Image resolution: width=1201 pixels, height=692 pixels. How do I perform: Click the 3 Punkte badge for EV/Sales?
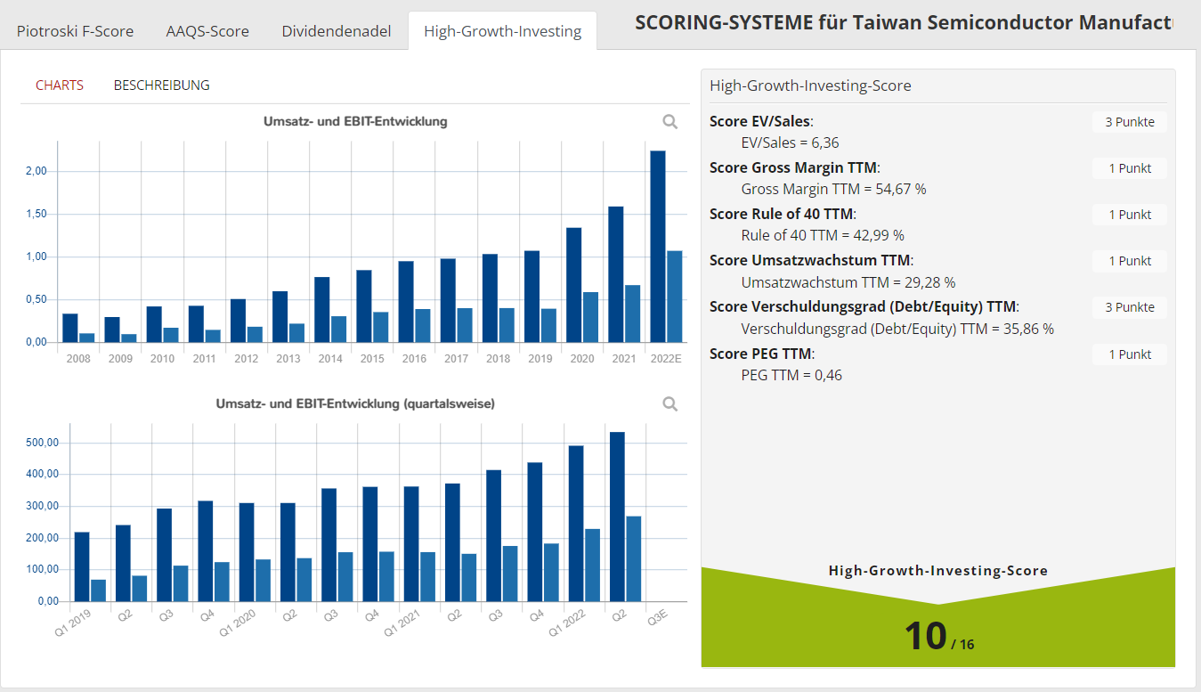(x=1129, y=122)
